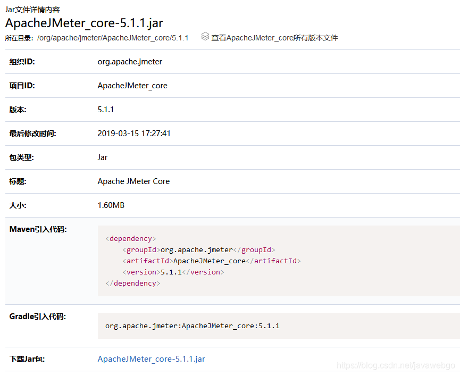Click the opening <dependency> tag line
This screenshot has height=375, width=460.
[x=130, y=238]
